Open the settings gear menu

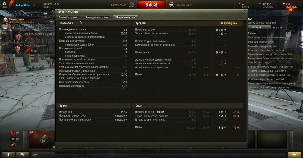coord(5,4)
